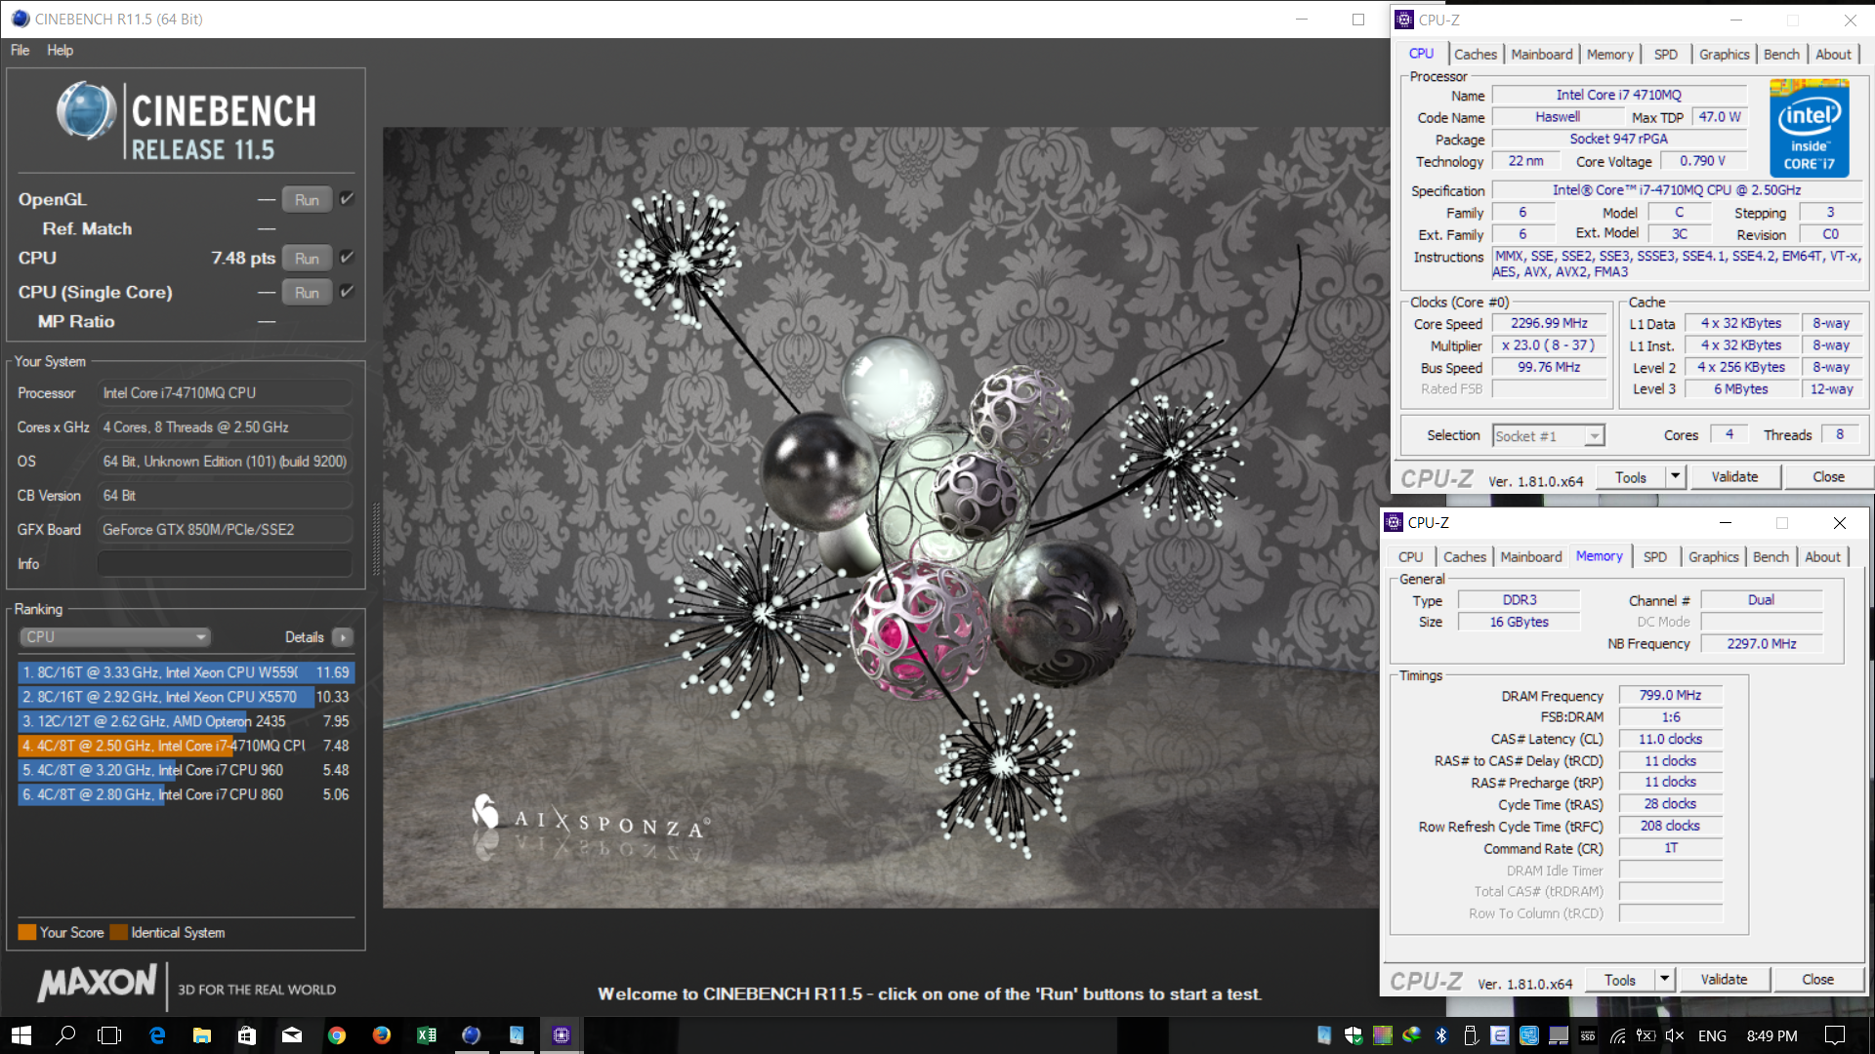Click the Close button in the lower CPU-Z window

pos(1817,980)
